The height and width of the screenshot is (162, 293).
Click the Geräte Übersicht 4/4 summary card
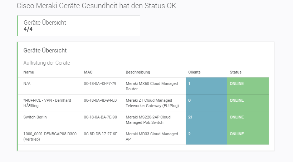[78, 26]
